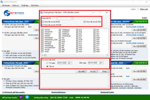This screenshot has width=150, height=100.
Task: Uncheck the AAA symbol checkbox
Action: coord(60,40)
